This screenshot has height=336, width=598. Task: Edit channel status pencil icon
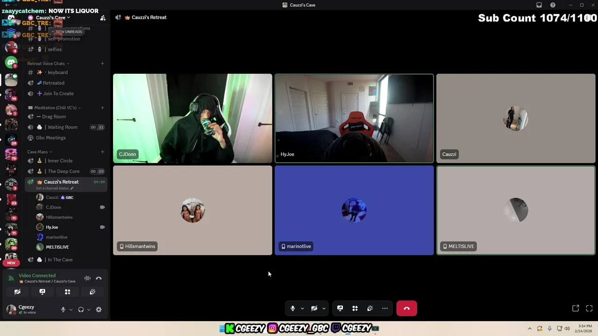coord(72,189)
